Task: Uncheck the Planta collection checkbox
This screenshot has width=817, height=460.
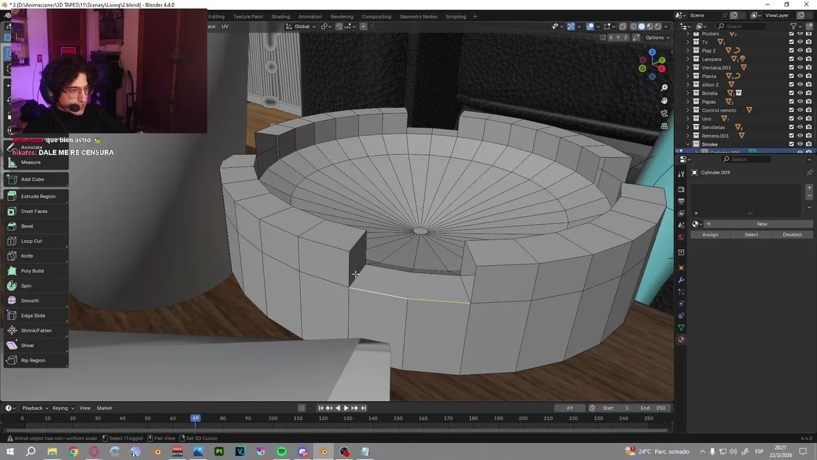Action: pos(791,76)
